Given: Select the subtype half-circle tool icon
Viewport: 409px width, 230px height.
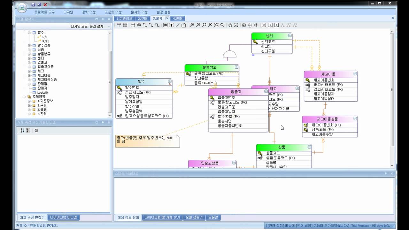Looking at the screenshot, I should click(x=139, y=25).
